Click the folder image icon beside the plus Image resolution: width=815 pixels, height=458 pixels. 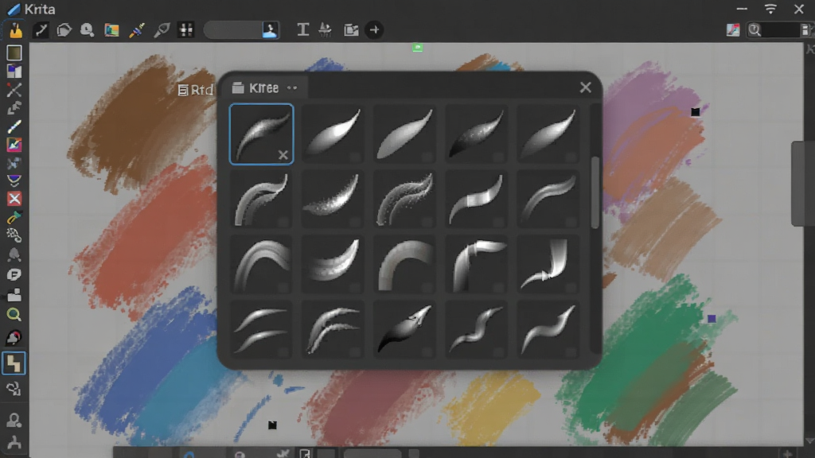click(351, 30)
